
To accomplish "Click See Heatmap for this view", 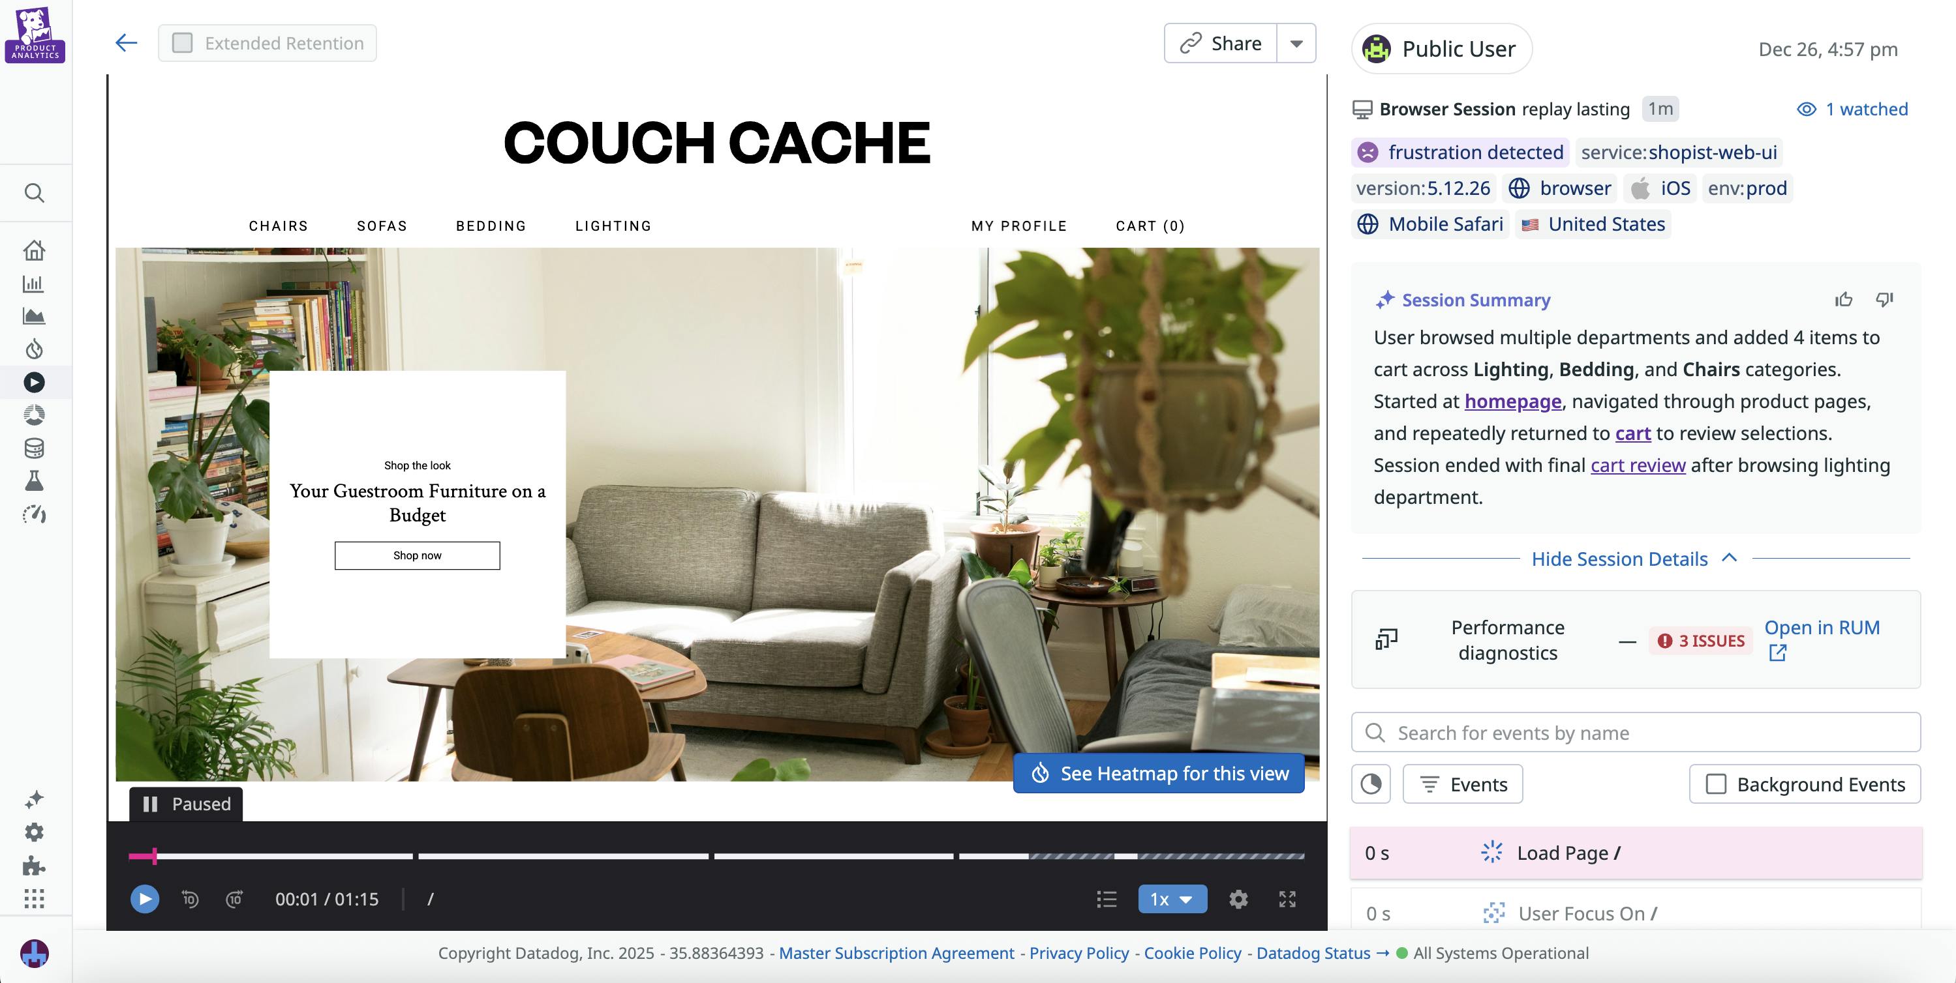I will (x=1159, y=773).
